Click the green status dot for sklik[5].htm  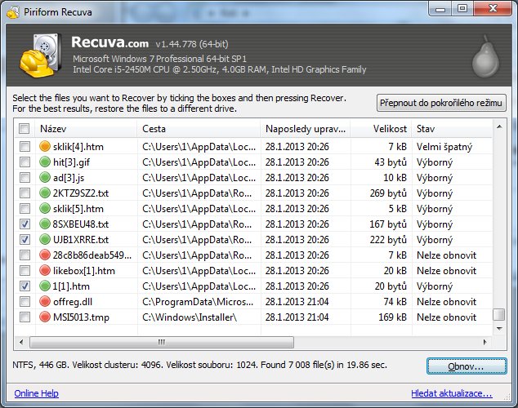tap(45, 208)
